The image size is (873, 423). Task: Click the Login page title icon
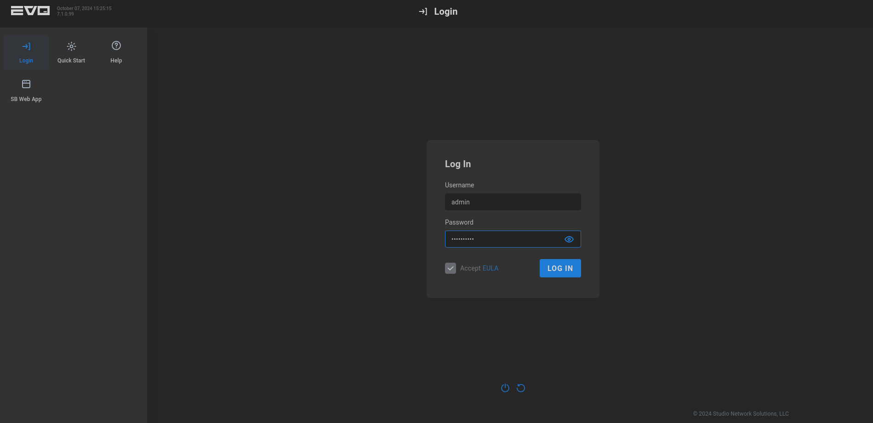(423, 11)
